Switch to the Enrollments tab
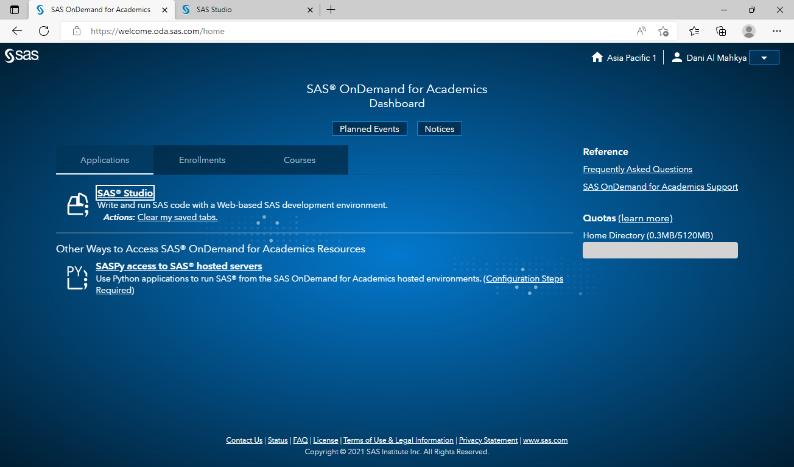This screenshot has height=467, width=794. 202,160
